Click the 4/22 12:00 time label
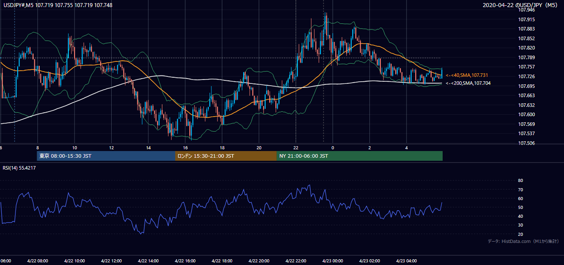Viewport: 564px width, 265px height. [111, 261]
